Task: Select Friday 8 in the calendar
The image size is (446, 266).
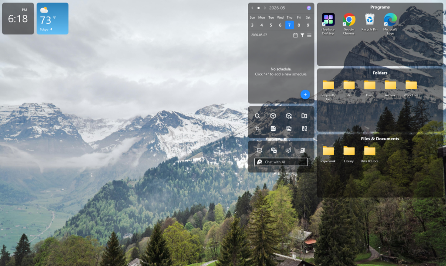Action: point(299,25)
